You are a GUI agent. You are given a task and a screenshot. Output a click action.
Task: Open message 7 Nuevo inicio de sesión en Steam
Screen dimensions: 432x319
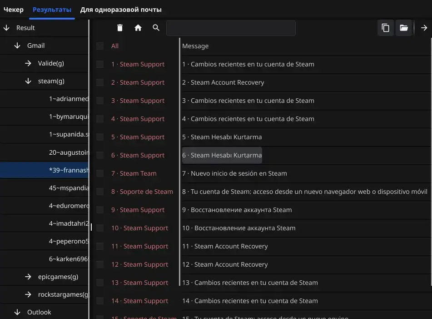[234, 173]
